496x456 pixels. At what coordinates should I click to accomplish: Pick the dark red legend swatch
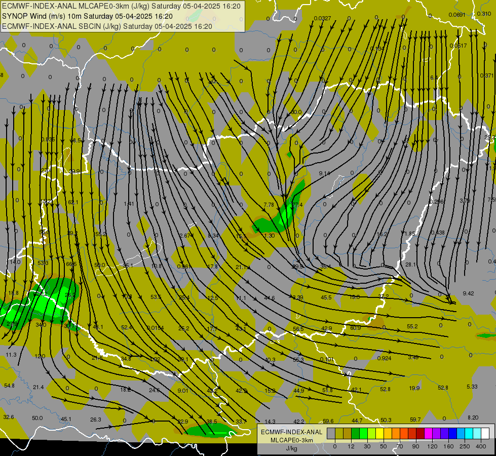(x=421, y=433)
